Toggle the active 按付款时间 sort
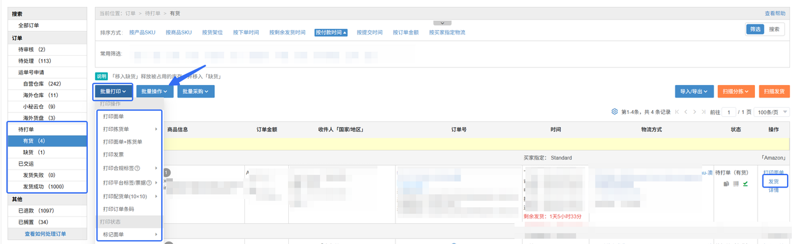This screenshot has height=244, width=802. click(x=331, y=33)
